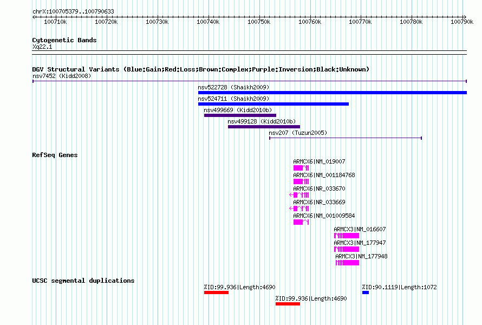Click the UCSC segmental duplications track title
Screen dimensions: 482x325
[83, 281]
